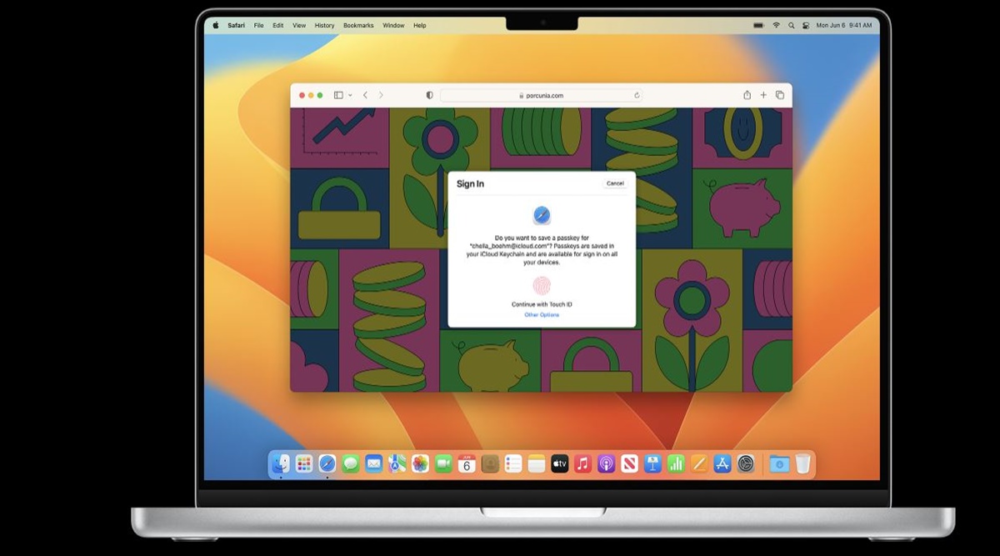
Task: Open the Bookmarks menu
Action: point(358,26)
